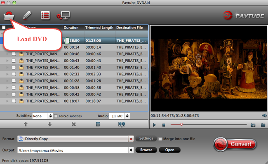Check the title with duration 00:01:40
Viewport: 268px width, 164px height.
[x=14, y=67]
